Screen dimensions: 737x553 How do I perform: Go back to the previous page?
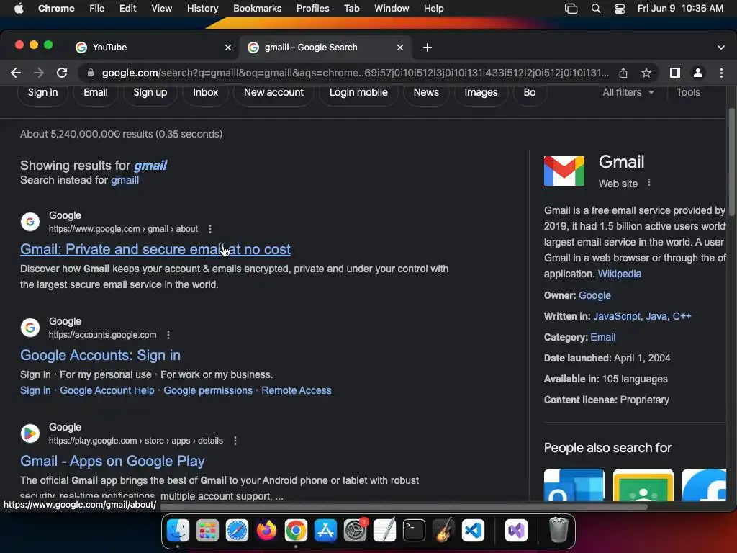pos(16,73)
